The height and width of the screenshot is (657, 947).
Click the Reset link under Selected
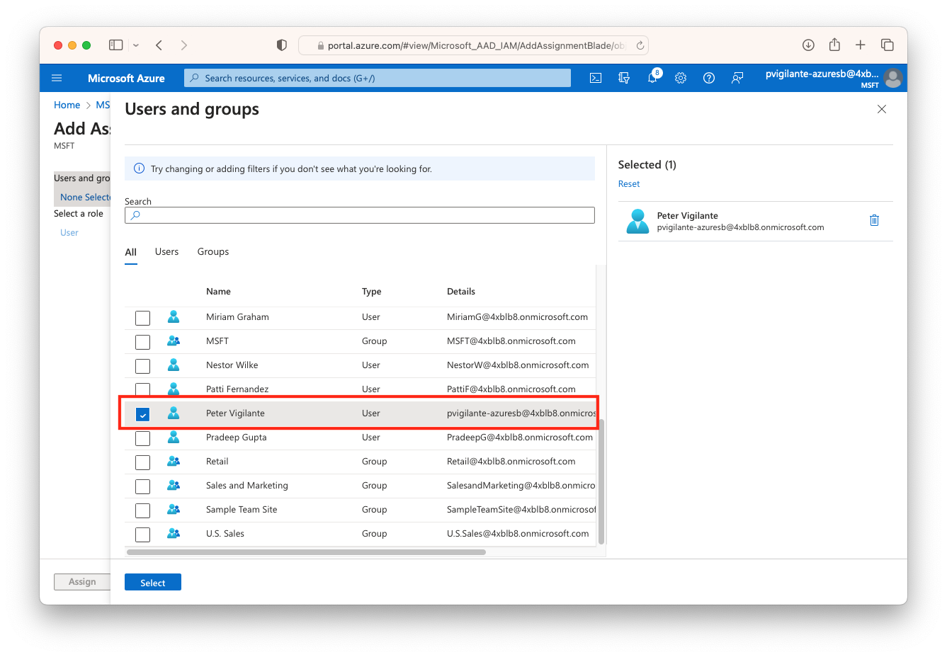628,183
